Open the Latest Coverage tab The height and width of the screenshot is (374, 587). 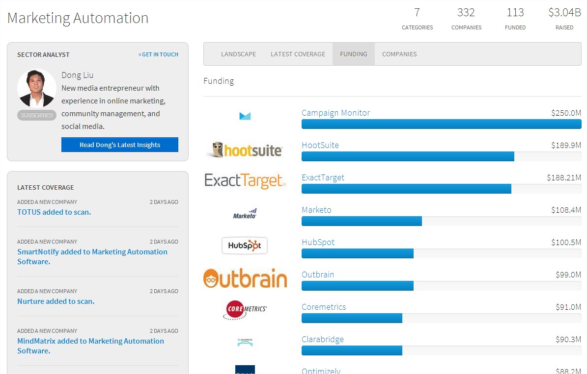pyautogui.click(x=298, y=54)
